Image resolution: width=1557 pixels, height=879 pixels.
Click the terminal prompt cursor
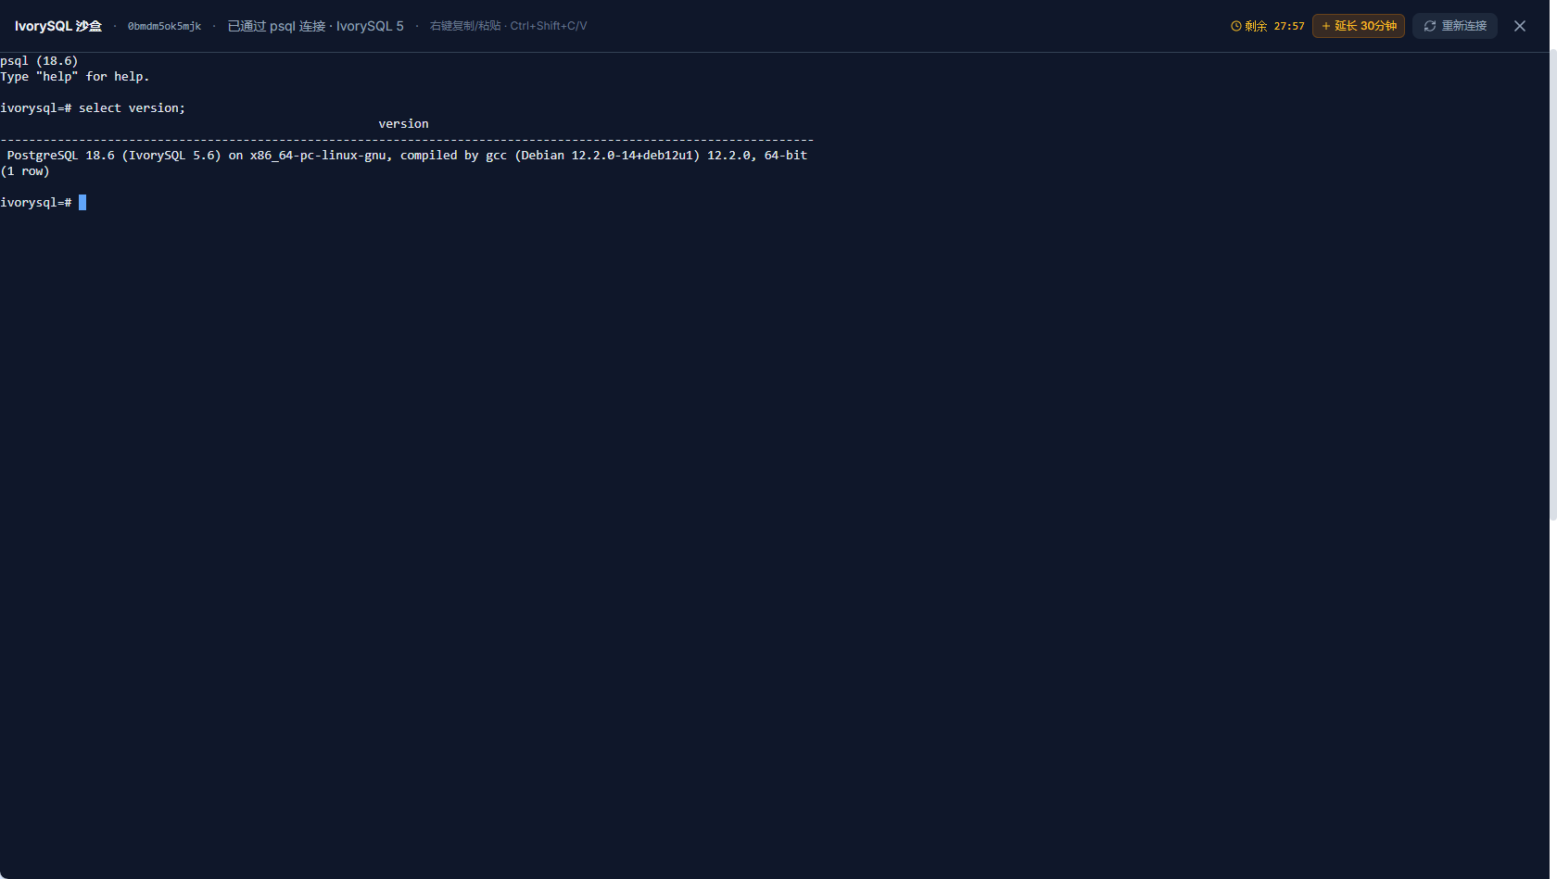click(x=82, y=202)
